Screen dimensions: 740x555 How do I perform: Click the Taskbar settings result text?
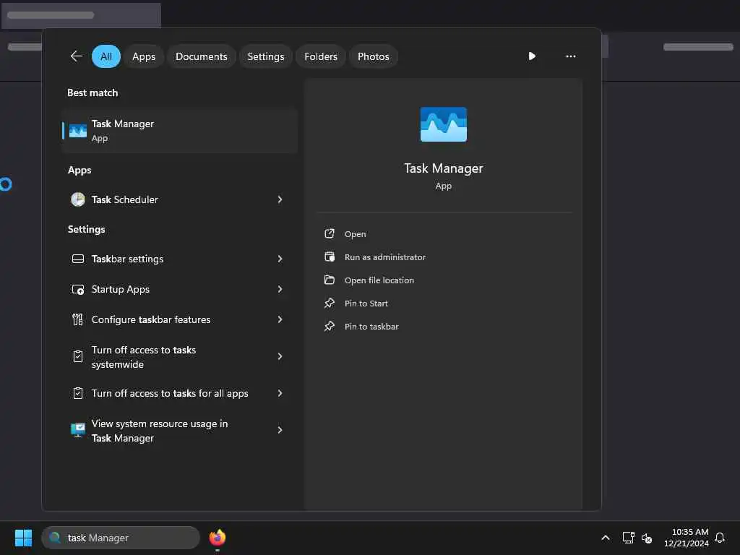point(127,259)
